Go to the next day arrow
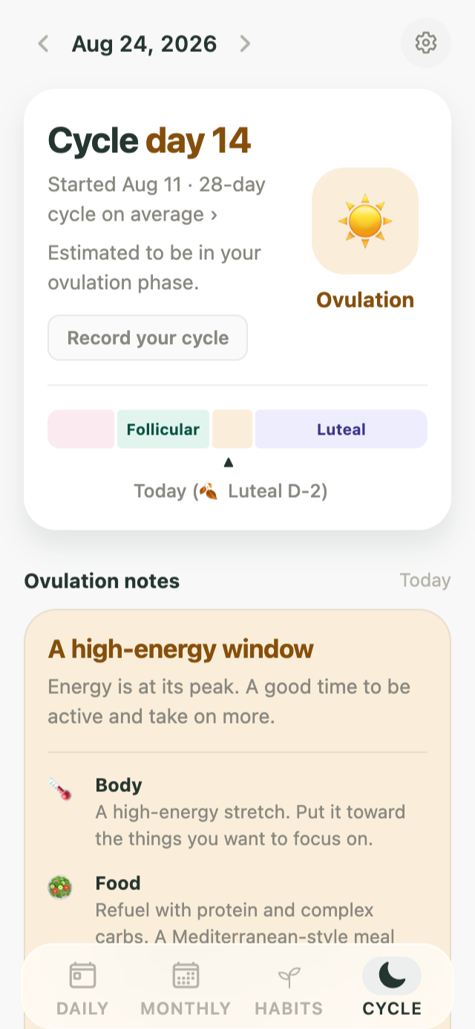Screen dimensions: 475x1029 tap(244, 44)
